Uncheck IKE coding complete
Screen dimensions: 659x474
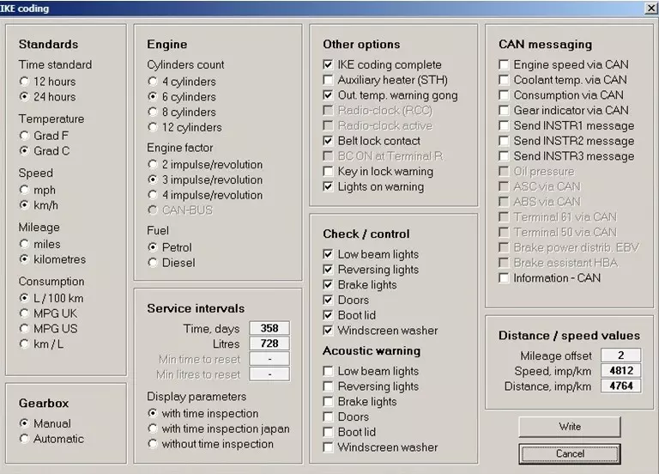pyautogui.click(x=329, y=64)
